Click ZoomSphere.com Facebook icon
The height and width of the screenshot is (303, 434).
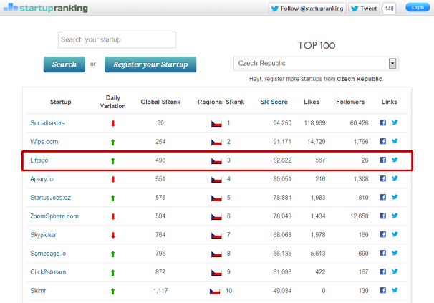click(x=382, y=216)
